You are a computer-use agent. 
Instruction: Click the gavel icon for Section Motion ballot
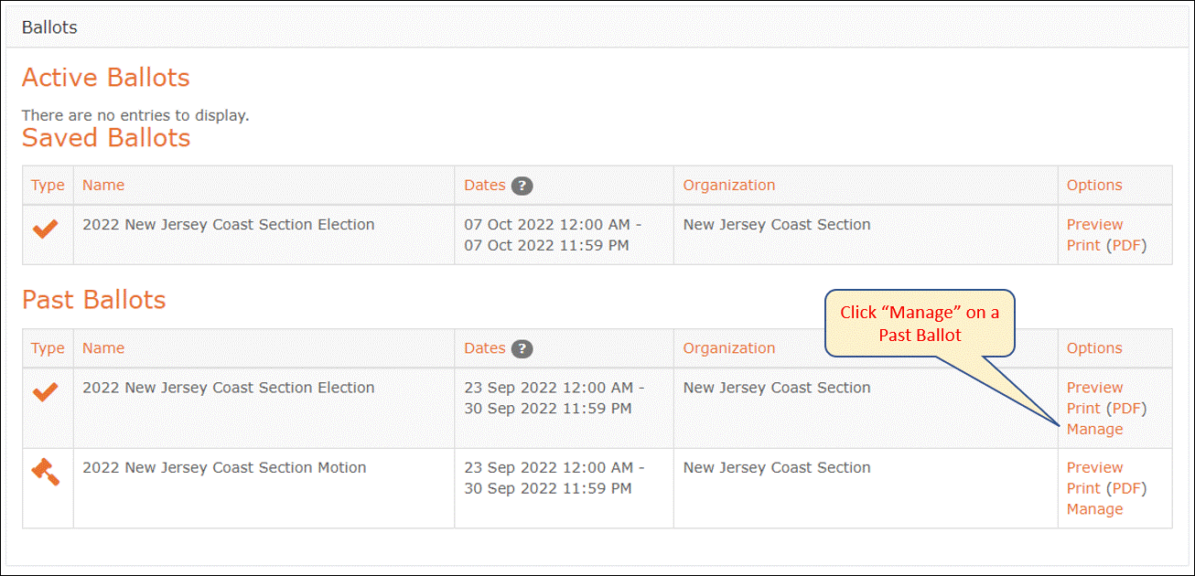46,472
